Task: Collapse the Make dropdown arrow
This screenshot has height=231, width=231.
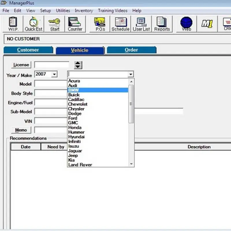Action: pos(131,74)
